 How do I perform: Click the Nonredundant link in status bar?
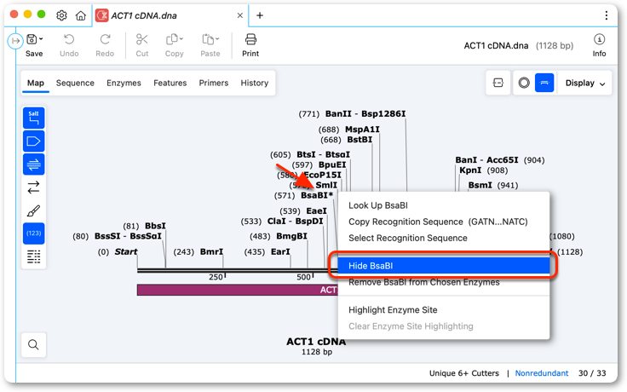click(x=542, y=372)
